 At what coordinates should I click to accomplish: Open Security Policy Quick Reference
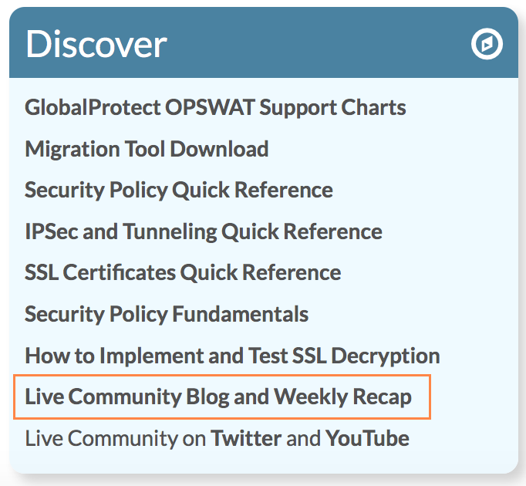[179, 191]
